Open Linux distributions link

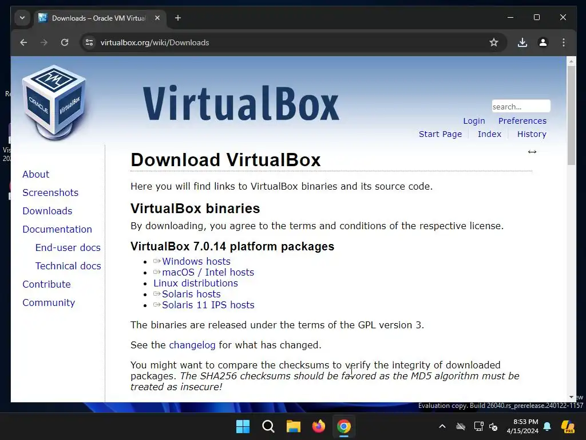[x=196, y=283]
